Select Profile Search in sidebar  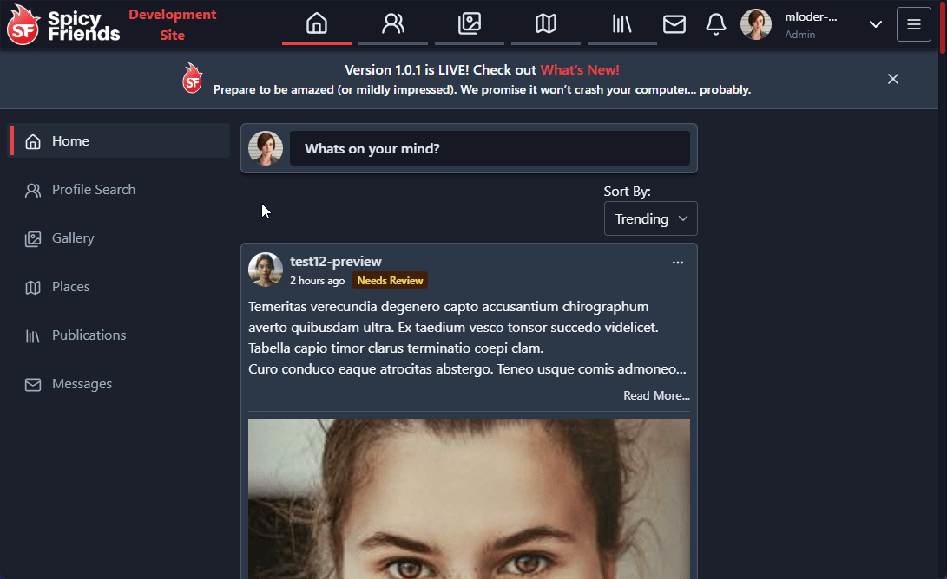93,190
